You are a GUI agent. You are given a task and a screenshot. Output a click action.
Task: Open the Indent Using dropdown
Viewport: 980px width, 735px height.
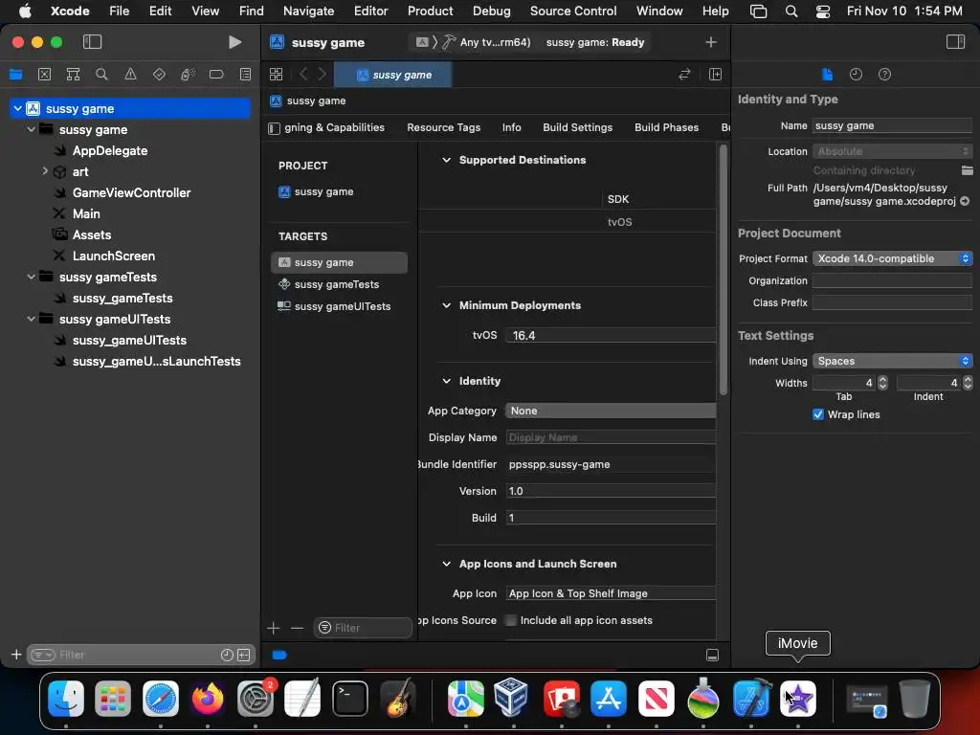[892, 361]
